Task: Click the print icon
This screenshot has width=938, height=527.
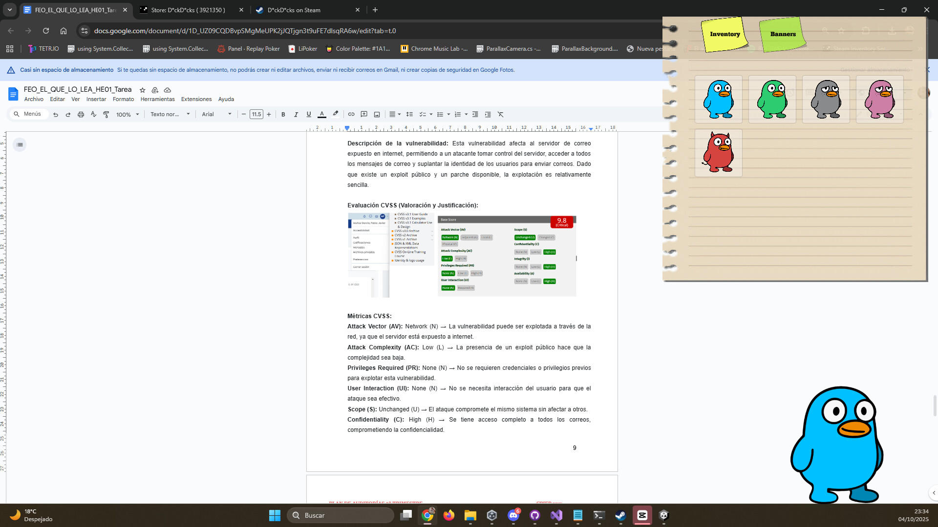Action: pyautogui.click(x=81, y=114)
